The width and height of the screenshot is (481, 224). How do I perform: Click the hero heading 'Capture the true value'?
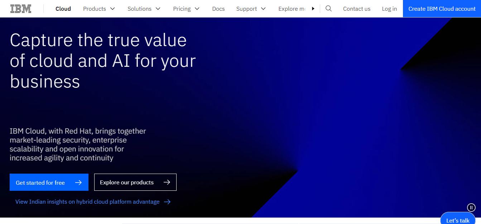pos(103,61)
